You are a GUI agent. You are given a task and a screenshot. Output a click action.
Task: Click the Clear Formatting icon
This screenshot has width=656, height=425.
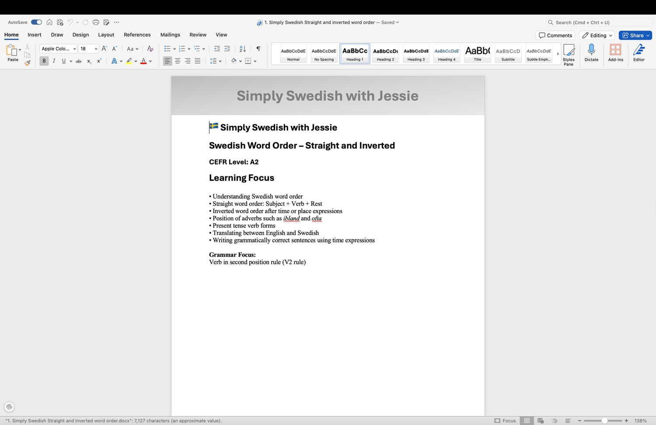150,49
